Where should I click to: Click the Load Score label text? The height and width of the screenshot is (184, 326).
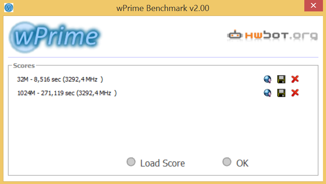click(162, 163)
